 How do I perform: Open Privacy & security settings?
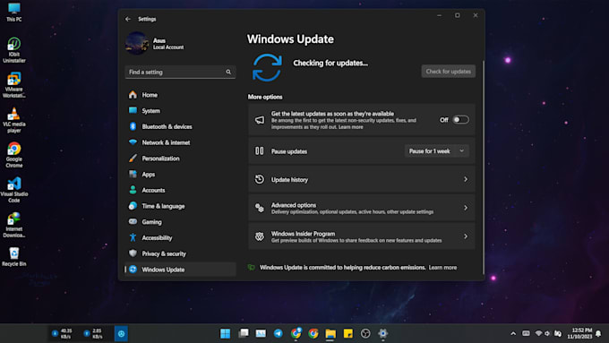tap(181, 253)
